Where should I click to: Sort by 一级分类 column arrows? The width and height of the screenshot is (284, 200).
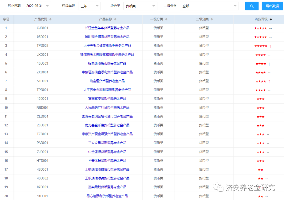(166, 19)
